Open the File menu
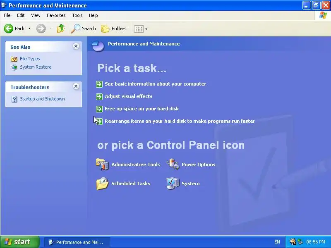 pyautogui.click(x=7, y=15)
